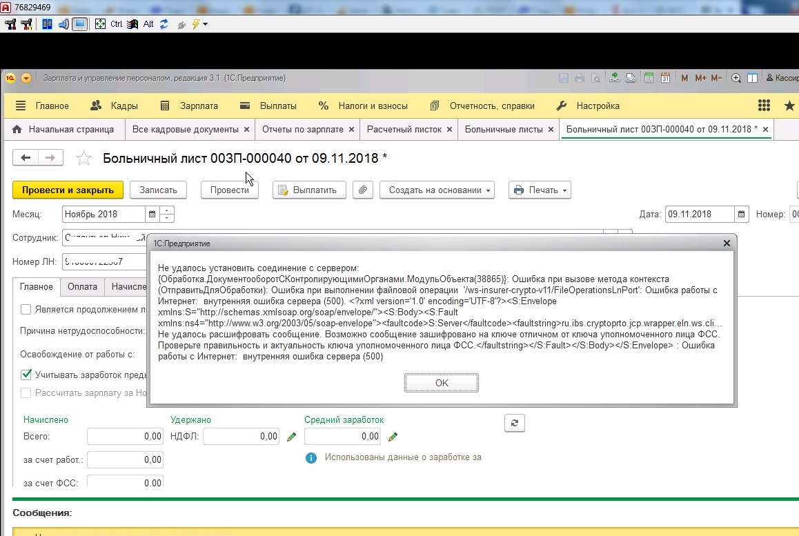This screenshot has height=536, width=799.
Task: Click the first connection settings icon
Action: pos(10,24)
